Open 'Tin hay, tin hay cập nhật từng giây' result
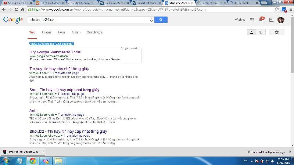 [x=59, y=69]
